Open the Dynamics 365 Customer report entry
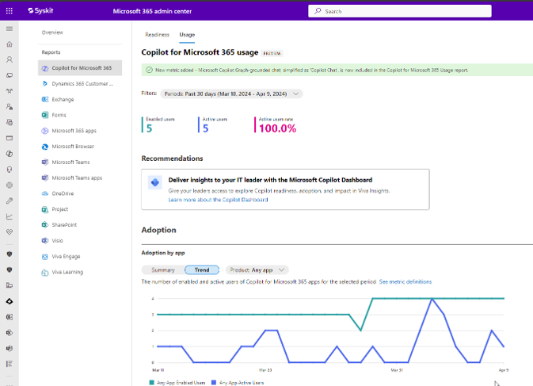Image resolution: width=533 pixels, height=386 pixels. (x=82, y=84)
